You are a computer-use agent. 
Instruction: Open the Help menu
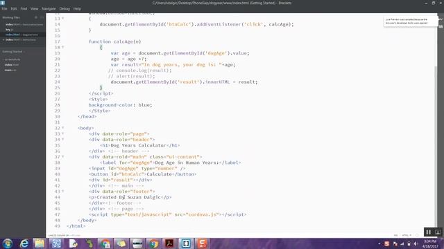pyautogui.click(x=77, y=9)
